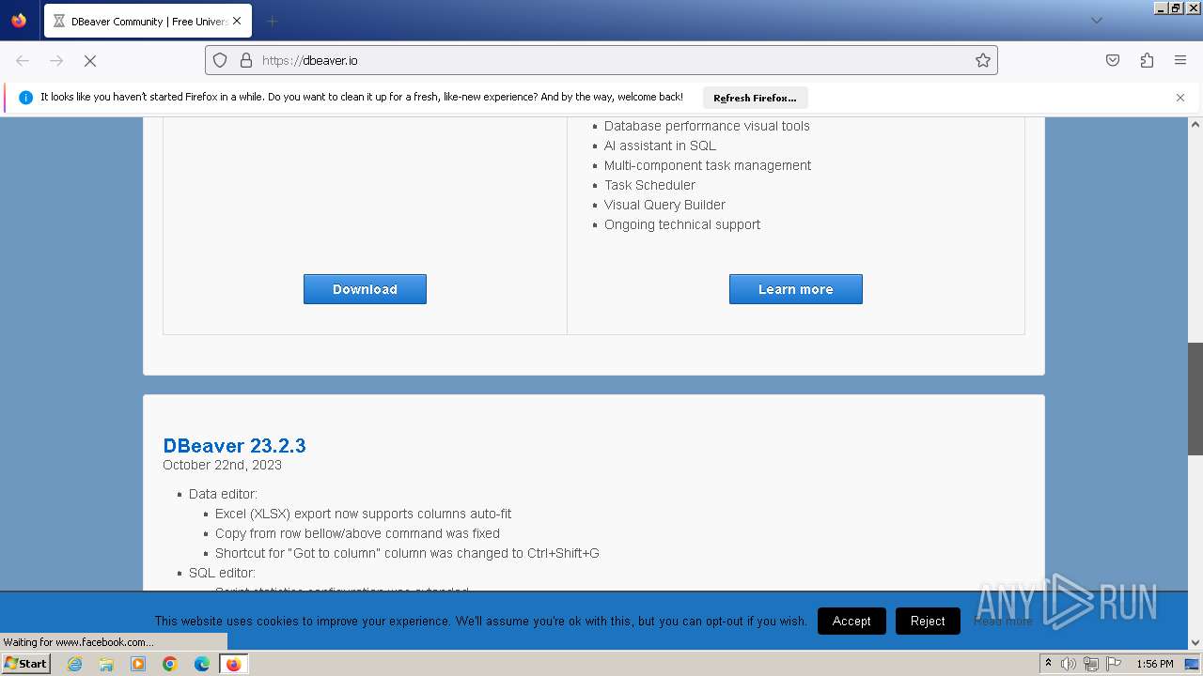Click the info icon in notification bar
The image size is (1203, 676).
click(x=25, y=98)
